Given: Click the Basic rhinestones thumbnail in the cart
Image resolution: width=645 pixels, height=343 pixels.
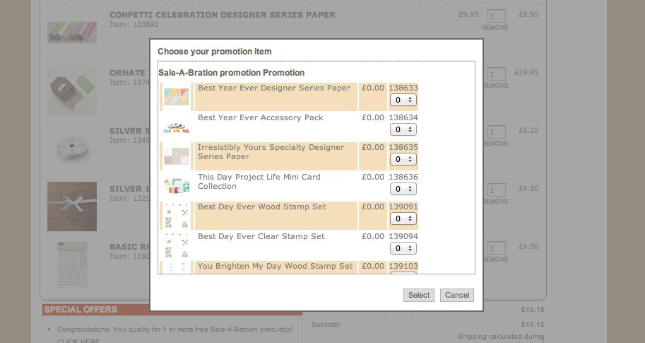Looking at the screenshot, I should (72, 264).
